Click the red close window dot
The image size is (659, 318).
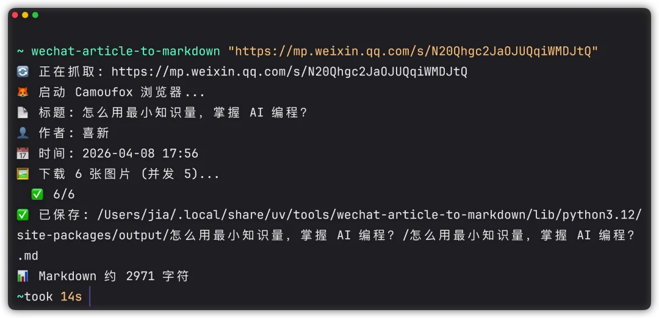click(15, 15)
